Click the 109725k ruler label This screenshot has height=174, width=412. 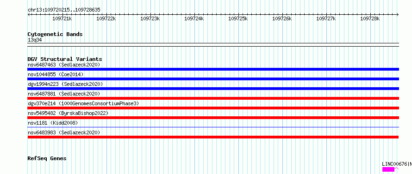click(x=238, y=18)
